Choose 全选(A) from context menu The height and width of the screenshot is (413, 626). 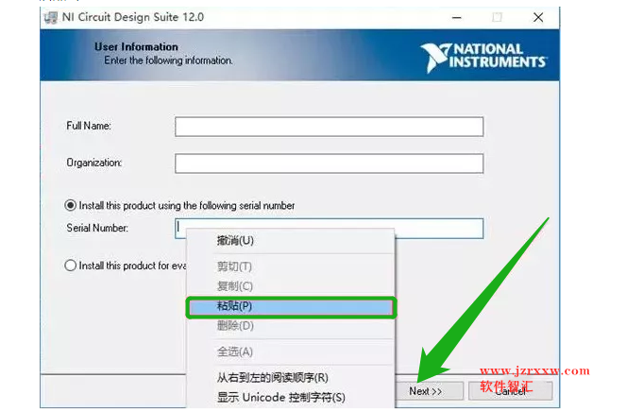tap(291, 352)
